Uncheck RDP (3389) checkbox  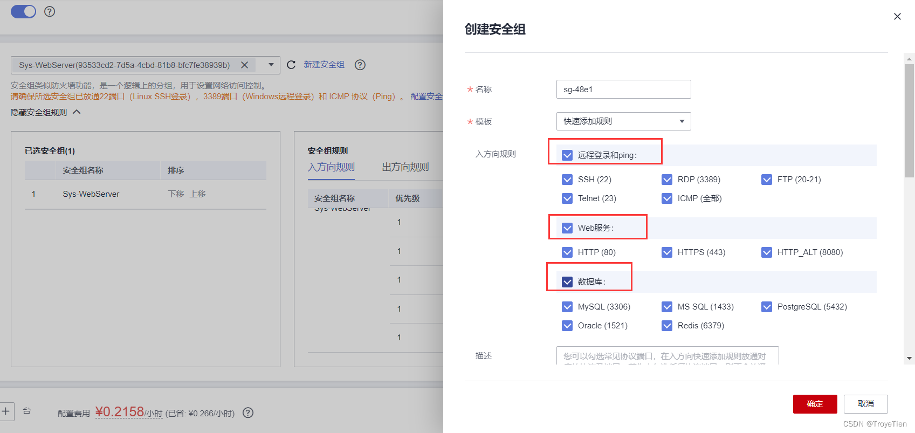pos(667,180)
